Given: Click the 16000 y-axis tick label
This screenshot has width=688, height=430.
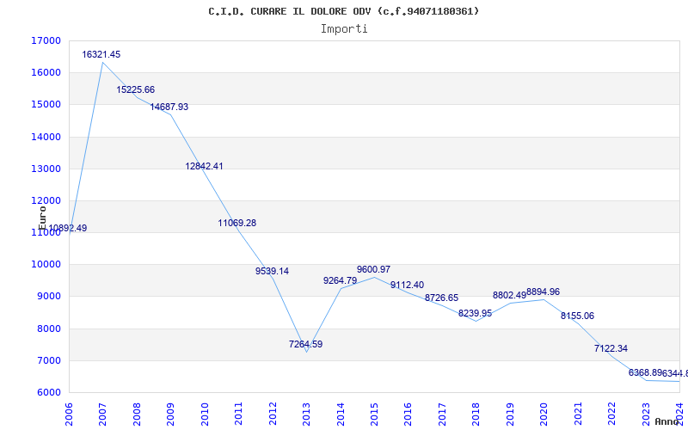Looking at the screenshot, I should pos(46,73).
